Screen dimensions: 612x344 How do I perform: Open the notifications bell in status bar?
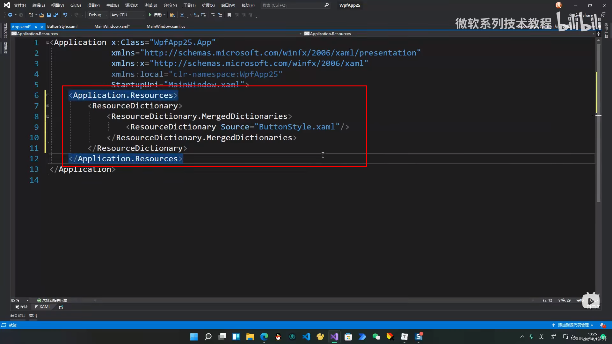click(602, 325)
